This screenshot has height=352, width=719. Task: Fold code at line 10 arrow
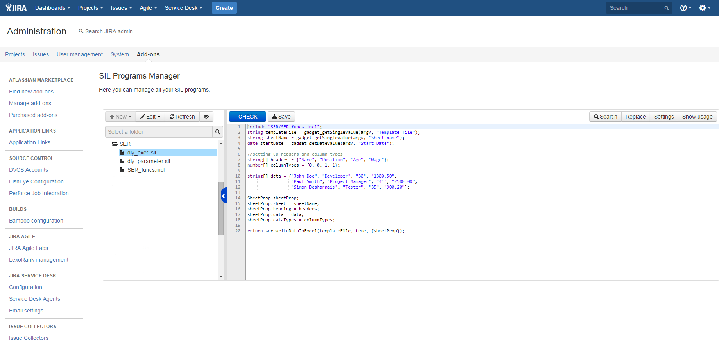[243, 176]
